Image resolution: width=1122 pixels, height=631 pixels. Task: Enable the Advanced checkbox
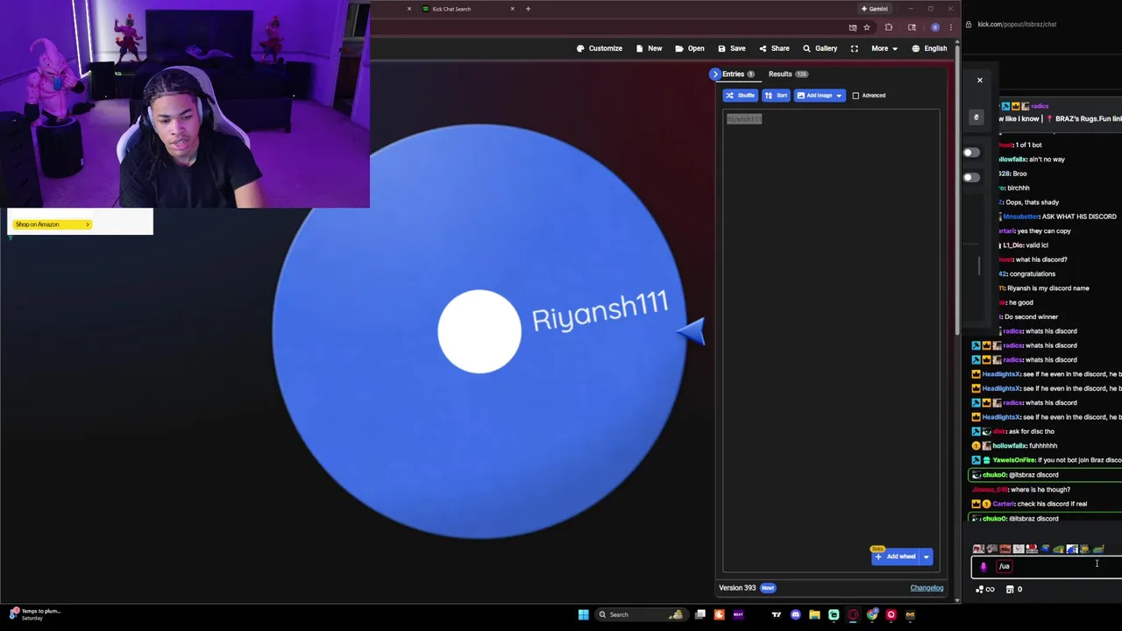[856, 95]
